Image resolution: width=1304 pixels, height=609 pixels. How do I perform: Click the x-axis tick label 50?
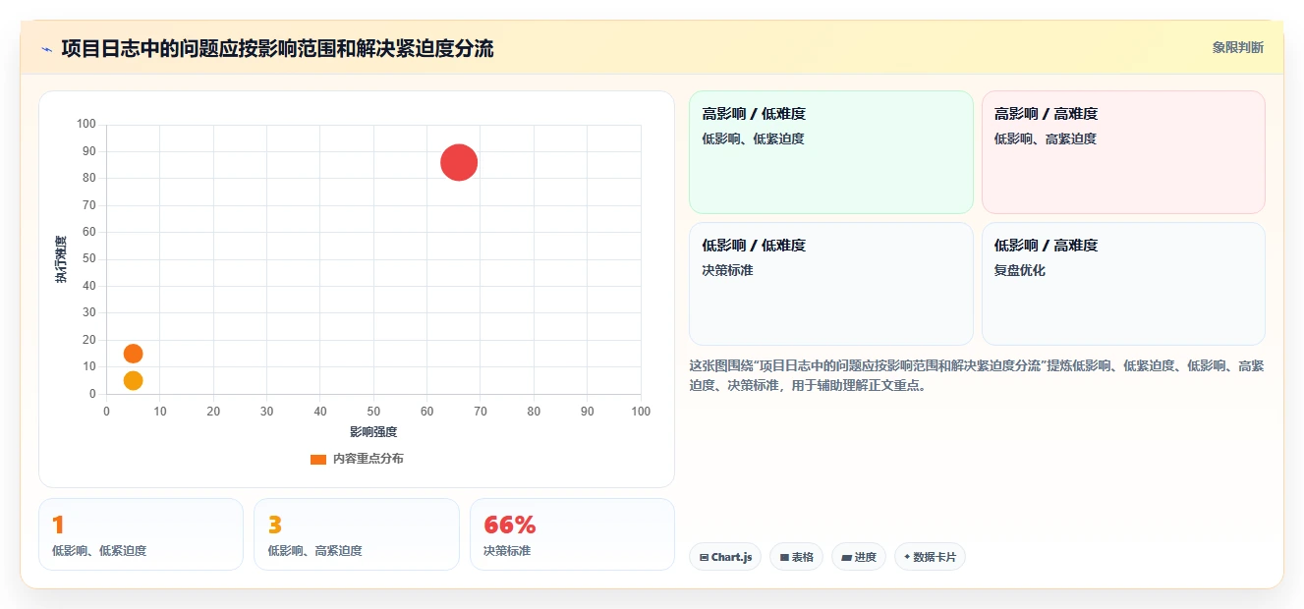[373, 412]
